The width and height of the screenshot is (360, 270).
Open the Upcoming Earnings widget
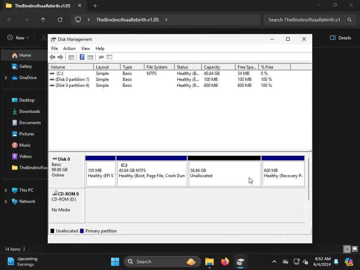click(x=22, y=262)
